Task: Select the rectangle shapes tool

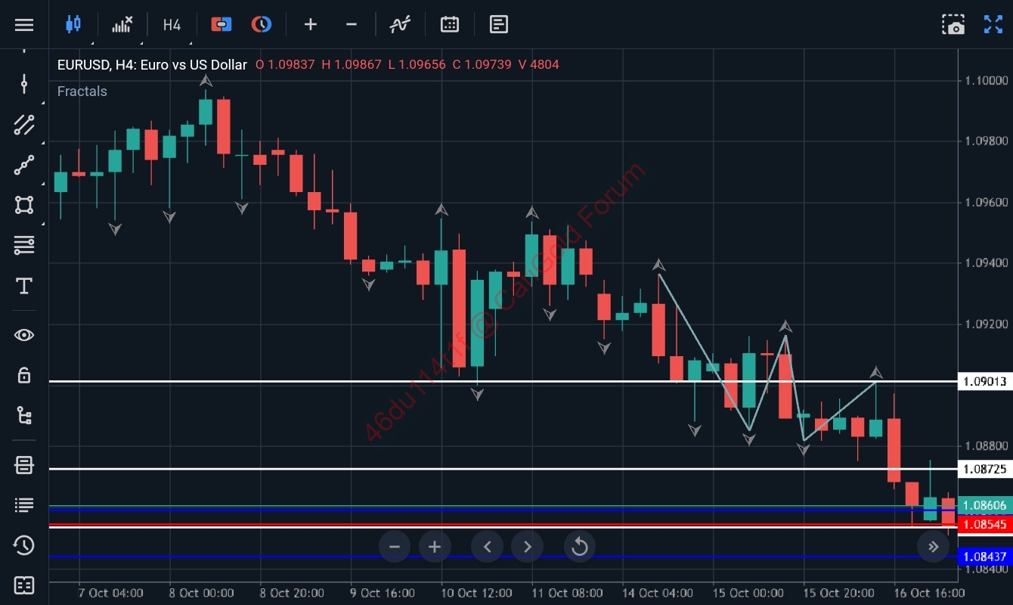Action: point(24,205)
